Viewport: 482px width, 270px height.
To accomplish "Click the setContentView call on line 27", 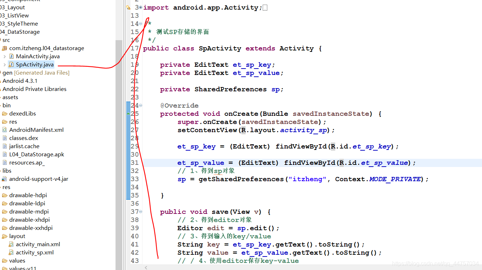I will [x=256, y=130].
